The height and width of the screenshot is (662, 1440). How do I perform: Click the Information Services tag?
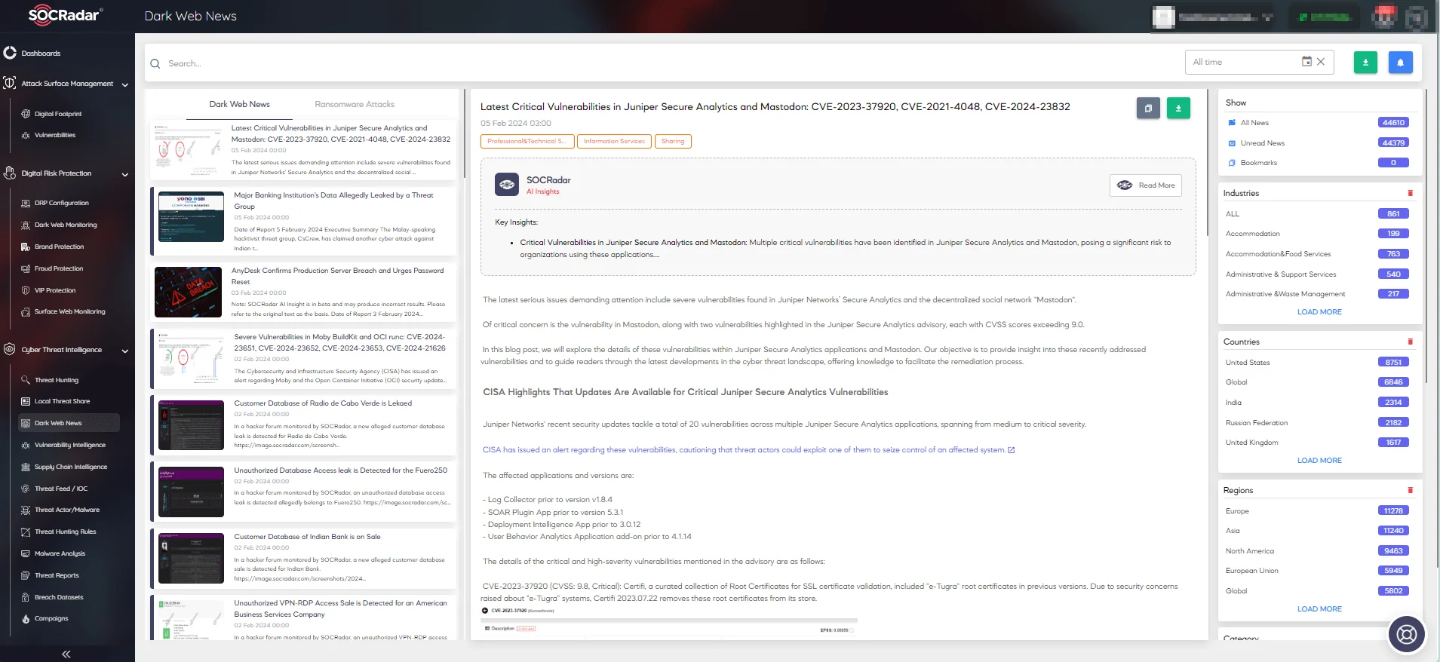[614, 141]
